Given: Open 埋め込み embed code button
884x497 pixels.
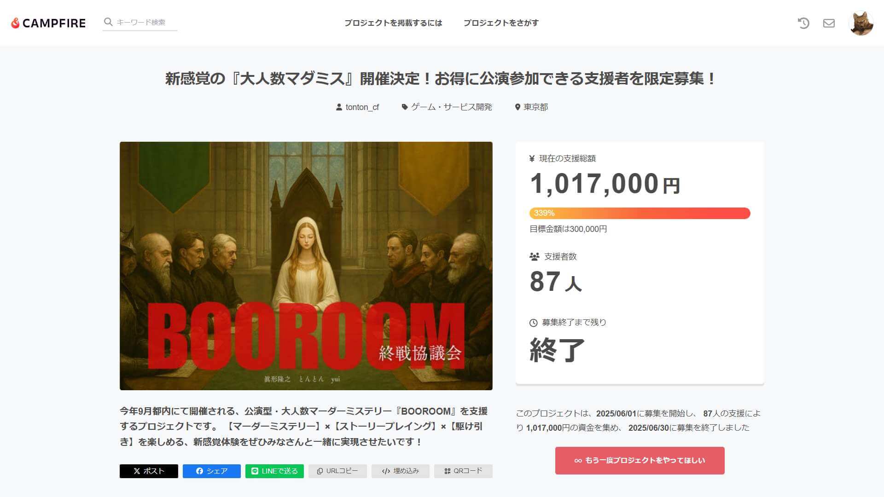Looking at the screenshot, I should coord(401,471).
